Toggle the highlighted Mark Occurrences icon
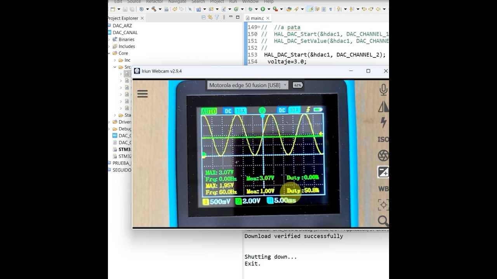 tap(310, 9)
